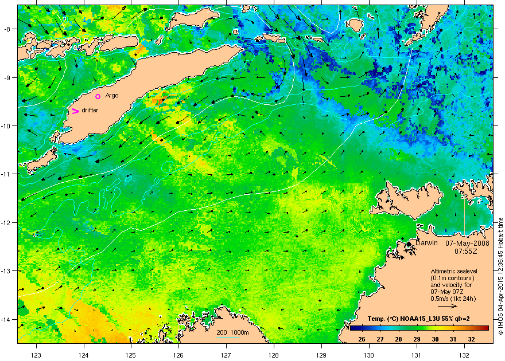Click colorbar value 29

(x=417, y=339)
